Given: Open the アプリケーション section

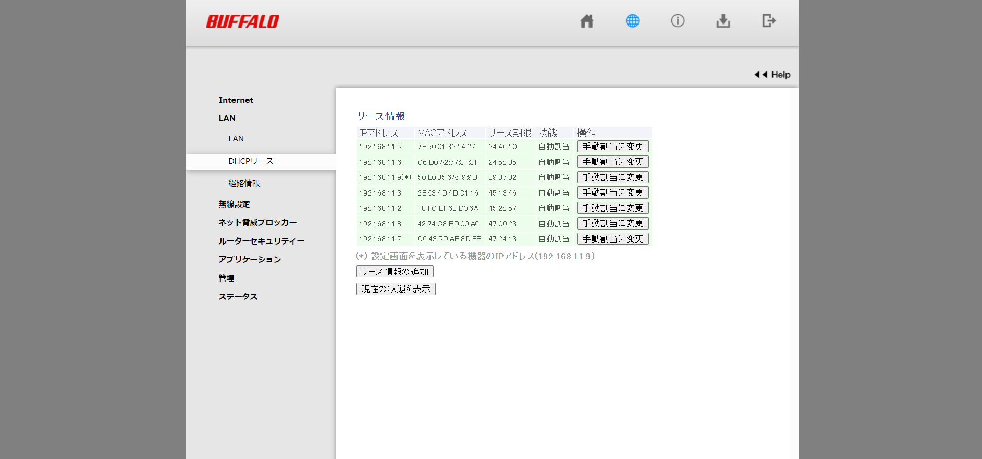Looking at the screenshot, I should pos(250,260).
